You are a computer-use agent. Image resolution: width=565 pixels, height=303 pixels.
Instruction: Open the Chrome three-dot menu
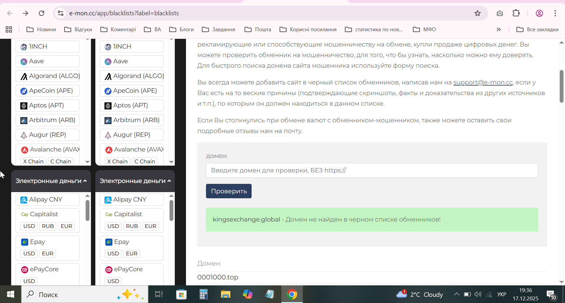pos(555,13)
